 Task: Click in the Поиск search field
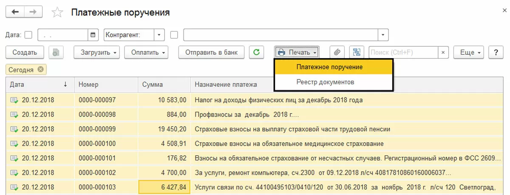403,52
